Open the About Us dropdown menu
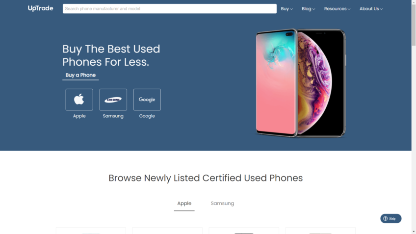 tap(371, 9)
